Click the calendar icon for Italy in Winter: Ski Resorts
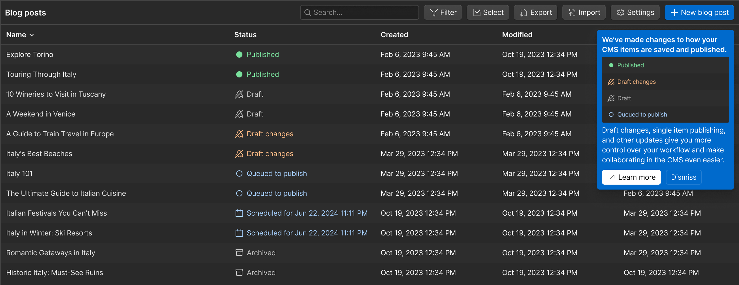This screenshot has width=739, height=285. coord(239,233)
